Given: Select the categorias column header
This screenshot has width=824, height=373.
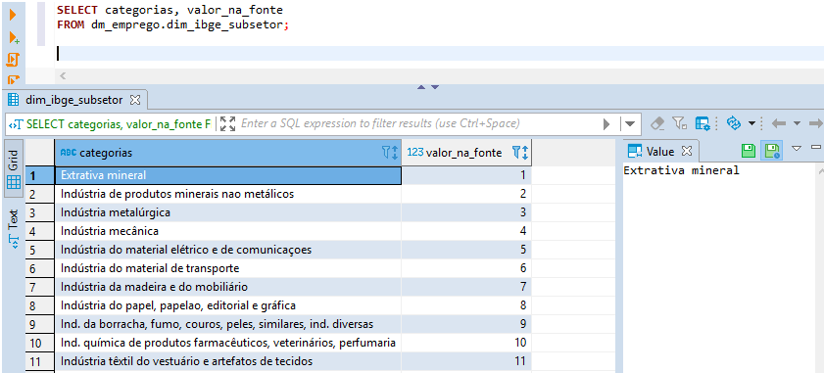Looking at the screenshot, I should 227,153.
